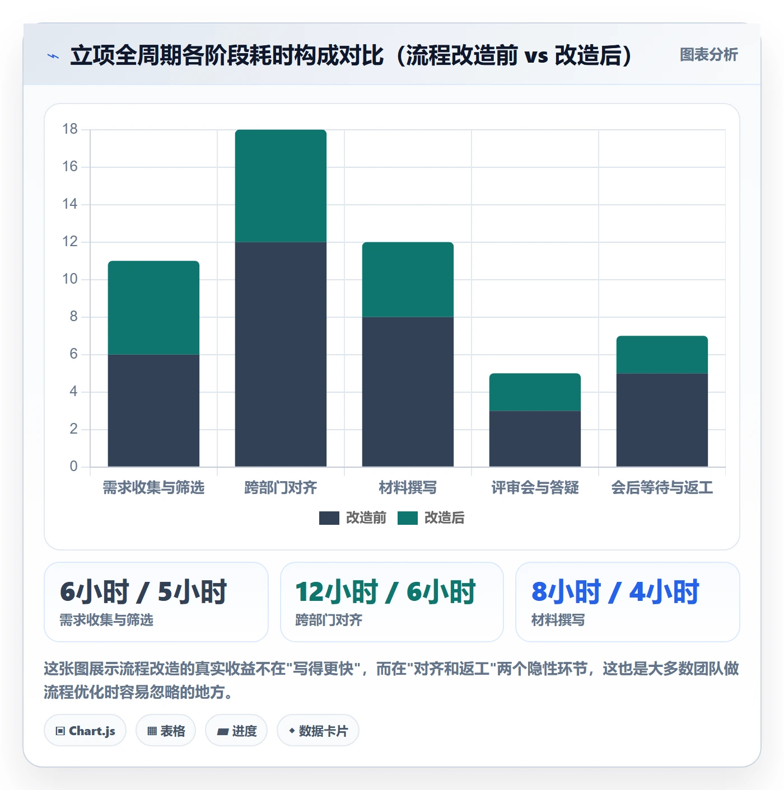Image resolution: width=784 pixels, height=790 pixels.
Task: Click the green 改造后 bar for 会后等待与返工
Action: coord(662,355)
